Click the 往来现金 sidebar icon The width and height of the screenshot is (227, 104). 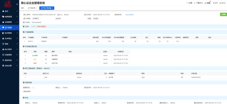click(x=3, y=39)
